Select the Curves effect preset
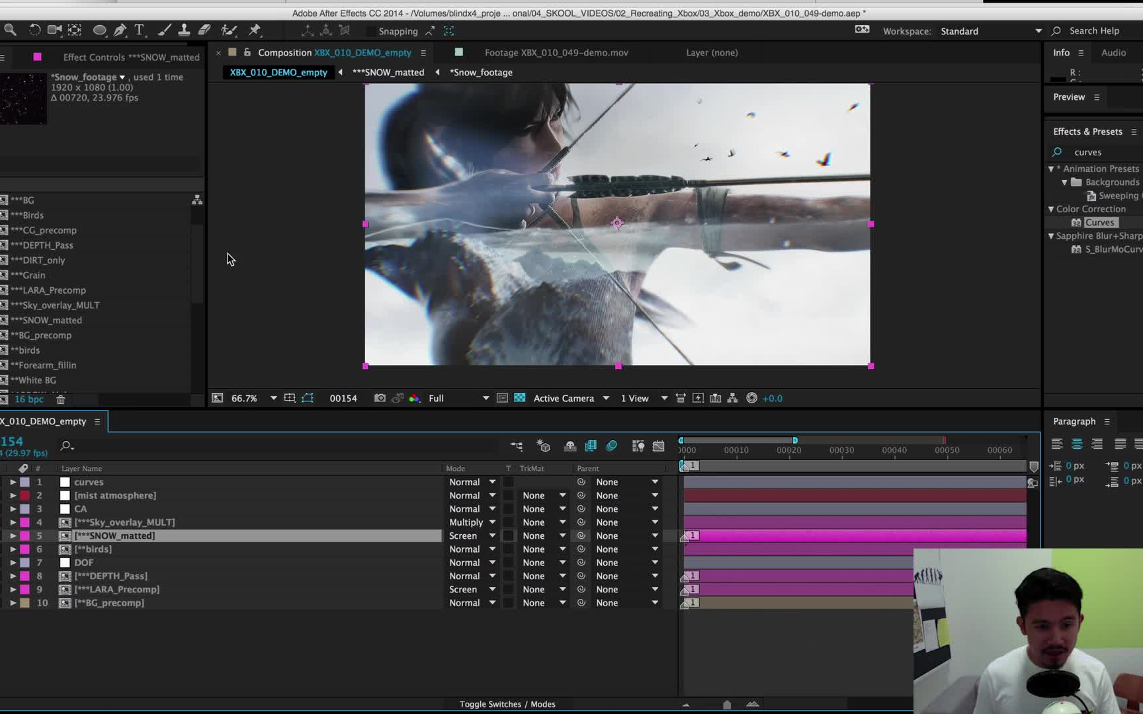This screenshot has width=1143, height=714. coord(1099,222)
